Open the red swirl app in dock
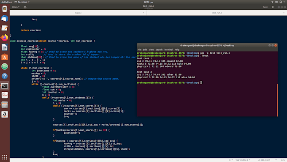 5,95
